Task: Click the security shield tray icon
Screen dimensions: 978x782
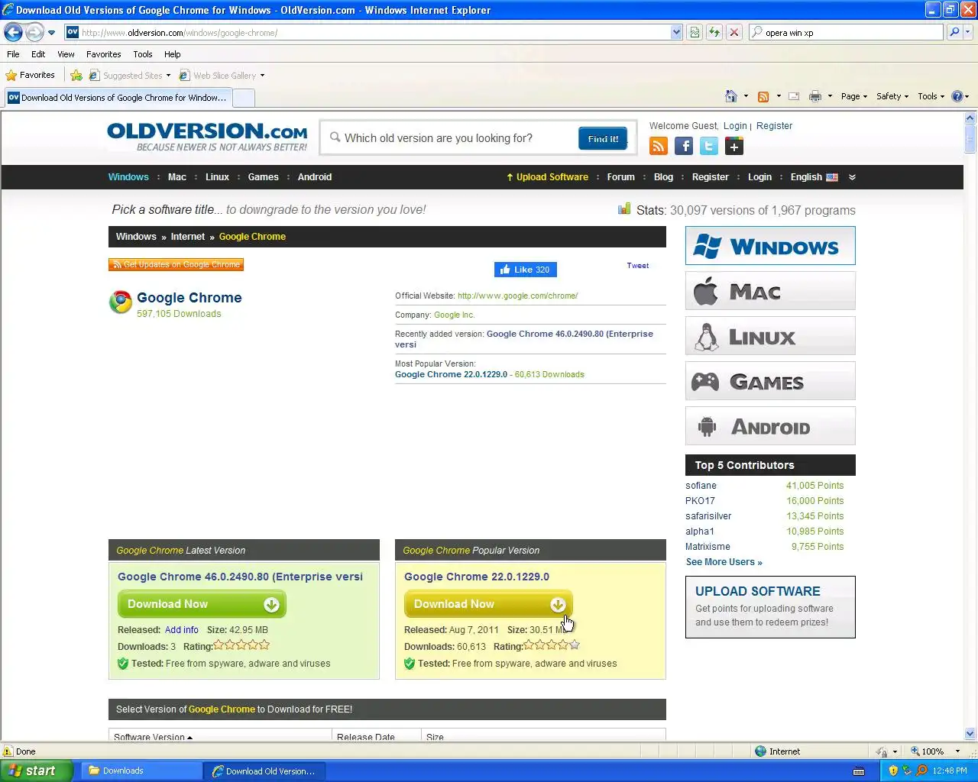Action: [893, 770]
